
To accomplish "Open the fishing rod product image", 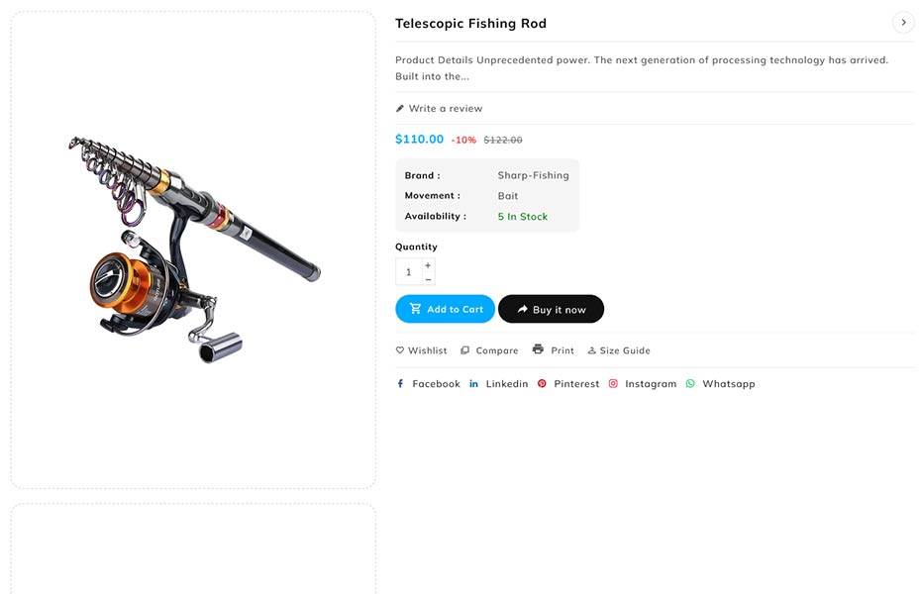I will [193, 249].
